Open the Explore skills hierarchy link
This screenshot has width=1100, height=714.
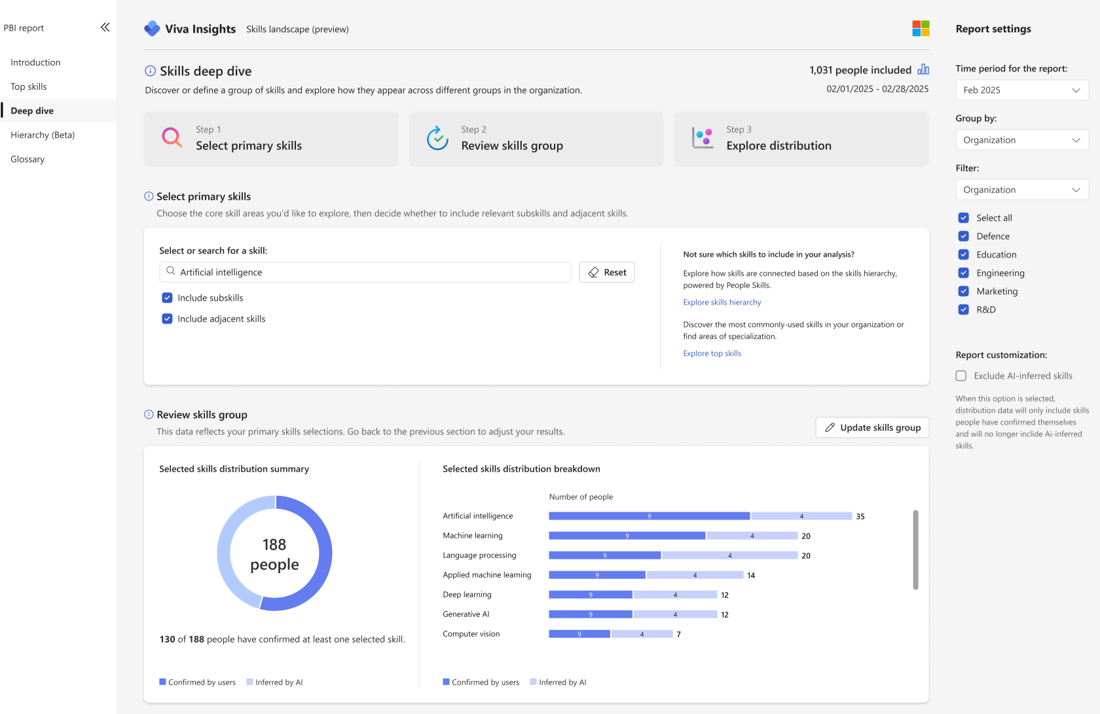tap(722, 302)
